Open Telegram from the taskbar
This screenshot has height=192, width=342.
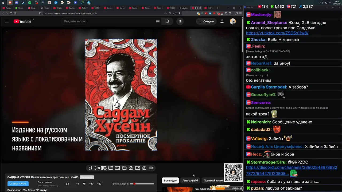tap(89, 3)
